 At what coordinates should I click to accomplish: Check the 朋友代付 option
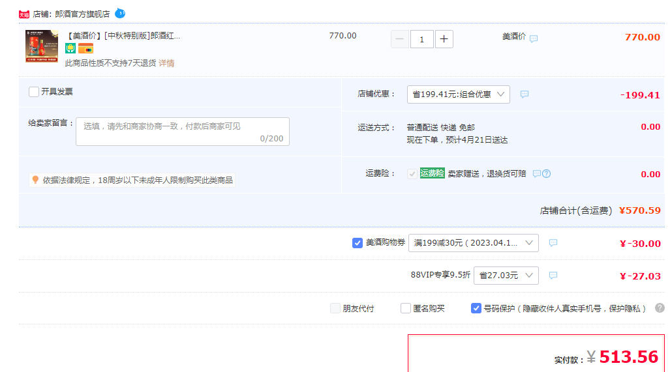(x=335, y=308)
